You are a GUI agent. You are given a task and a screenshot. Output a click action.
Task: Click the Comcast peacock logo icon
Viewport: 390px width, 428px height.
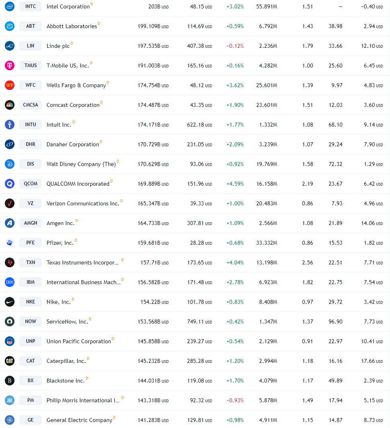(10, 105)
